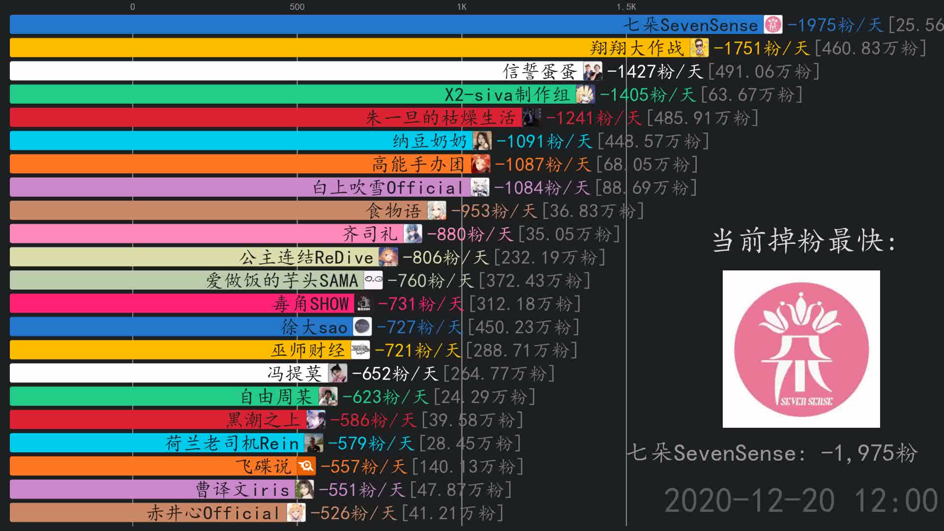Click the 翔翔大作战 avatar icon
This screenshot has height=531, width=944.
[x=699, y=48]
